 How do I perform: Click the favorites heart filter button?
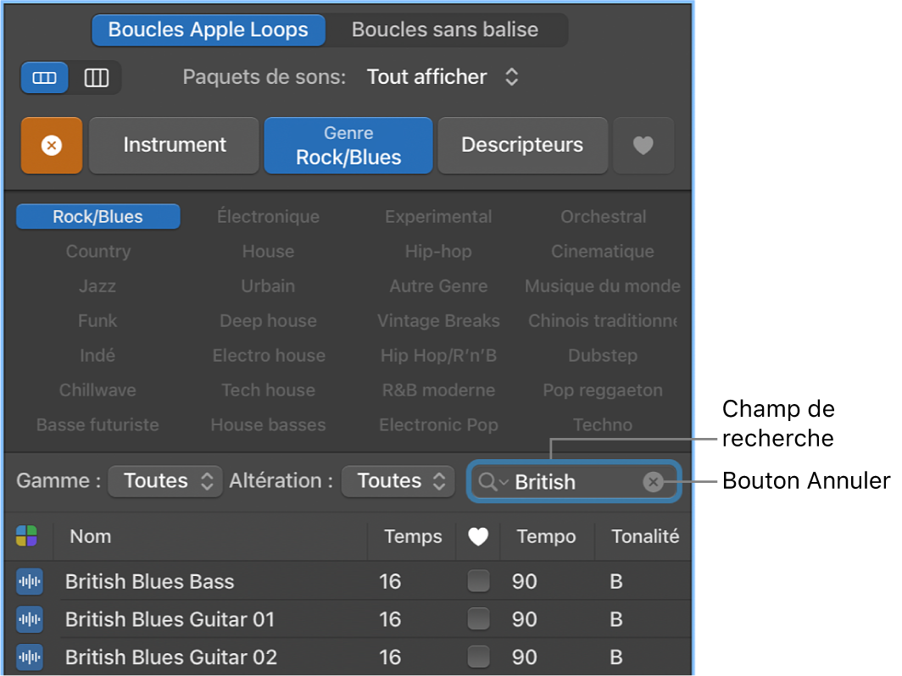(643, 145)
